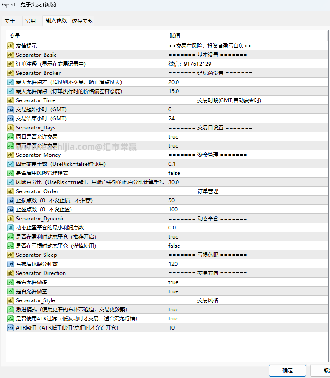Viewport: 330px width, 378px height.
Task: Click the icon beside Separator_Money
Action: (x=10, y=155)
